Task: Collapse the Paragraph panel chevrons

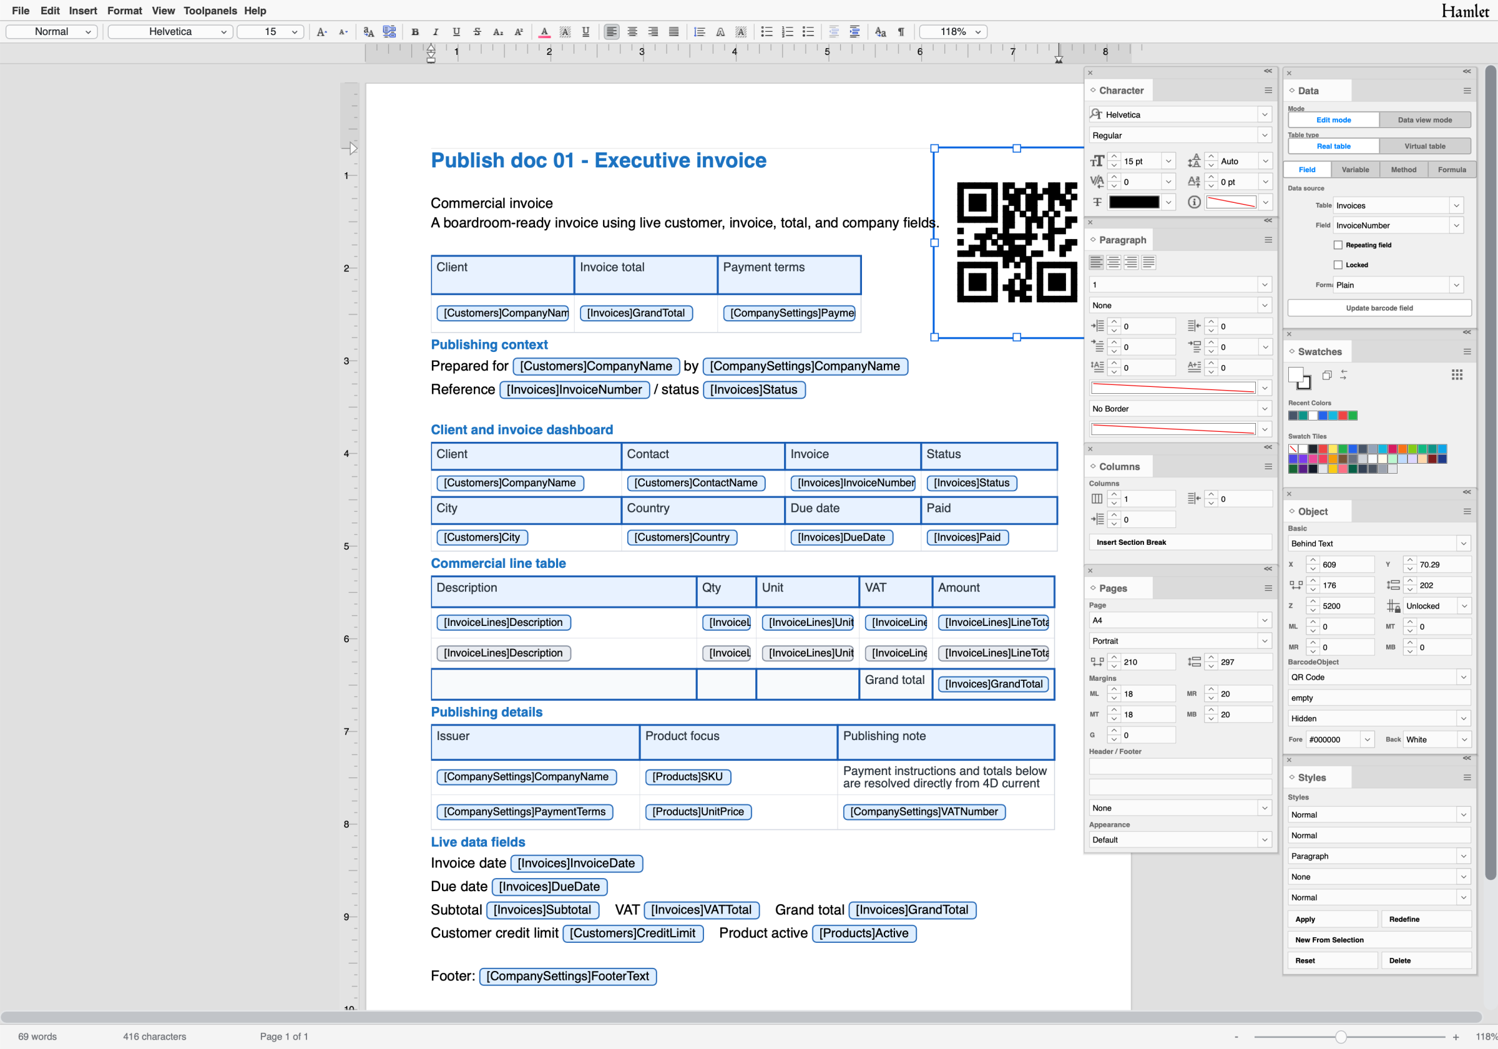Action: 1268,220
